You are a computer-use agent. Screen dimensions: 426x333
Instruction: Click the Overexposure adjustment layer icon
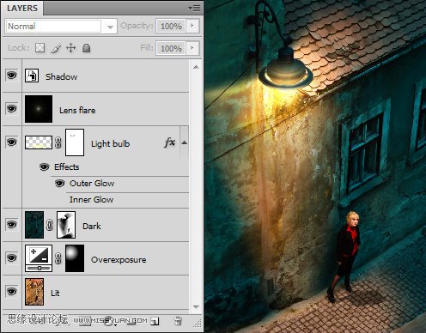39,258
